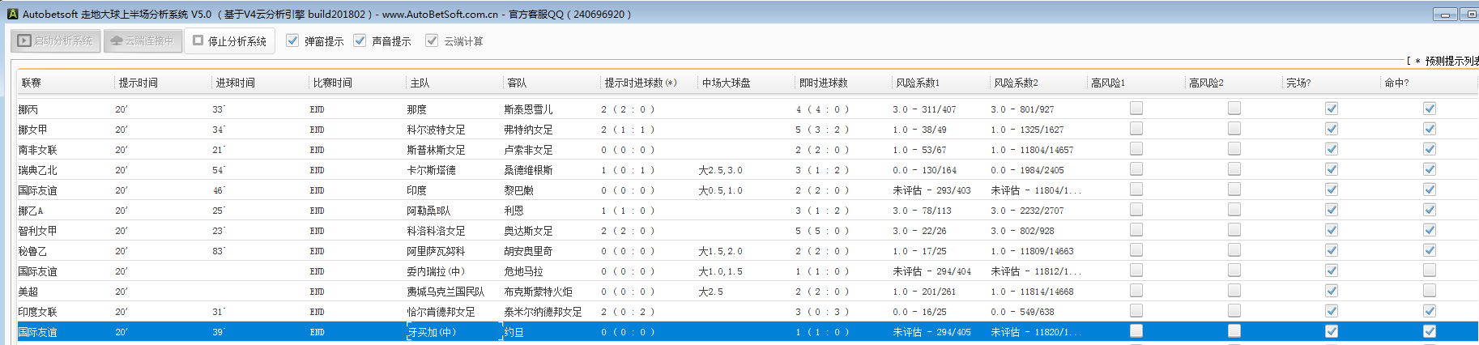The height and width of the screenshot is (345, 1479).
Task: Toggle the 弹窗提示 checkbox
Action: point(292,40)
